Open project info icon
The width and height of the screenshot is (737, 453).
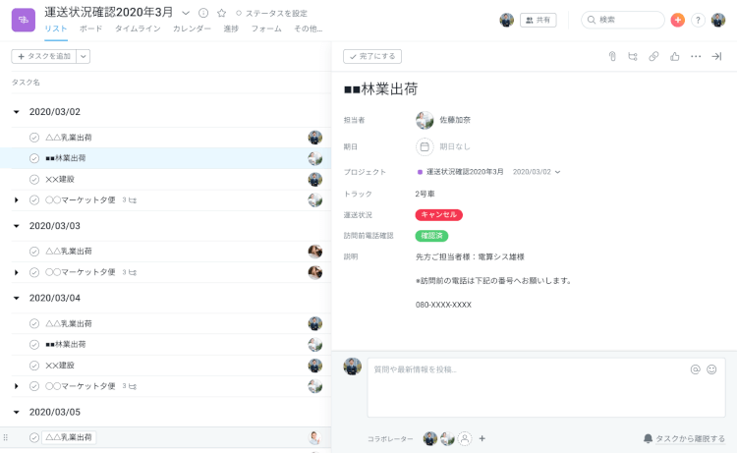tap(203, 13)
